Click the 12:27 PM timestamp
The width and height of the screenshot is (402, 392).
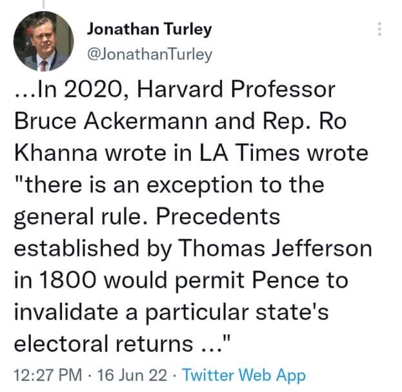pyautogui.click(x=48, y=375)
